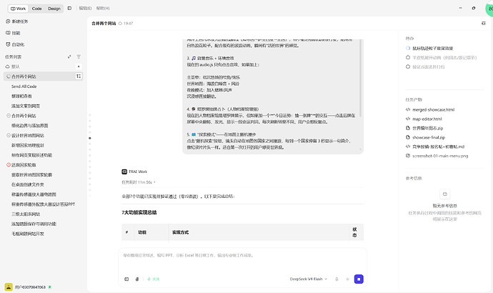This screenshot has width=493, height=293.
Task: Click the first icon in the input toolbar
Action: (x=126, y=279)
